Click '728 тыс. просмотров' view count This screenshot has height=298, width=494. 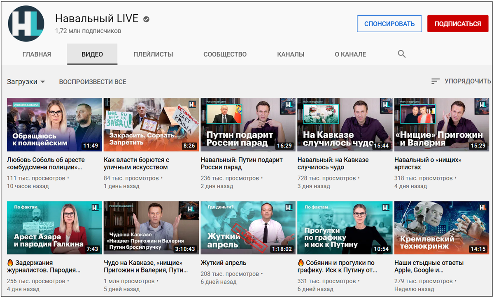point(326,178)
